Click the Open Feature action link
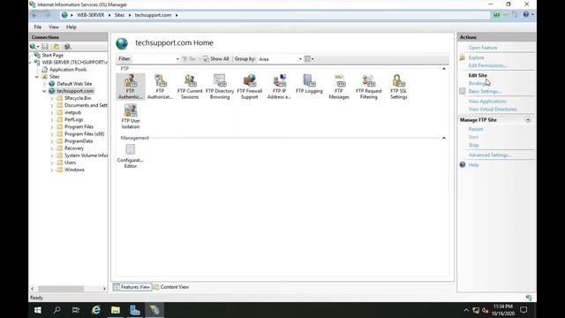 click(x=483, y=48)
